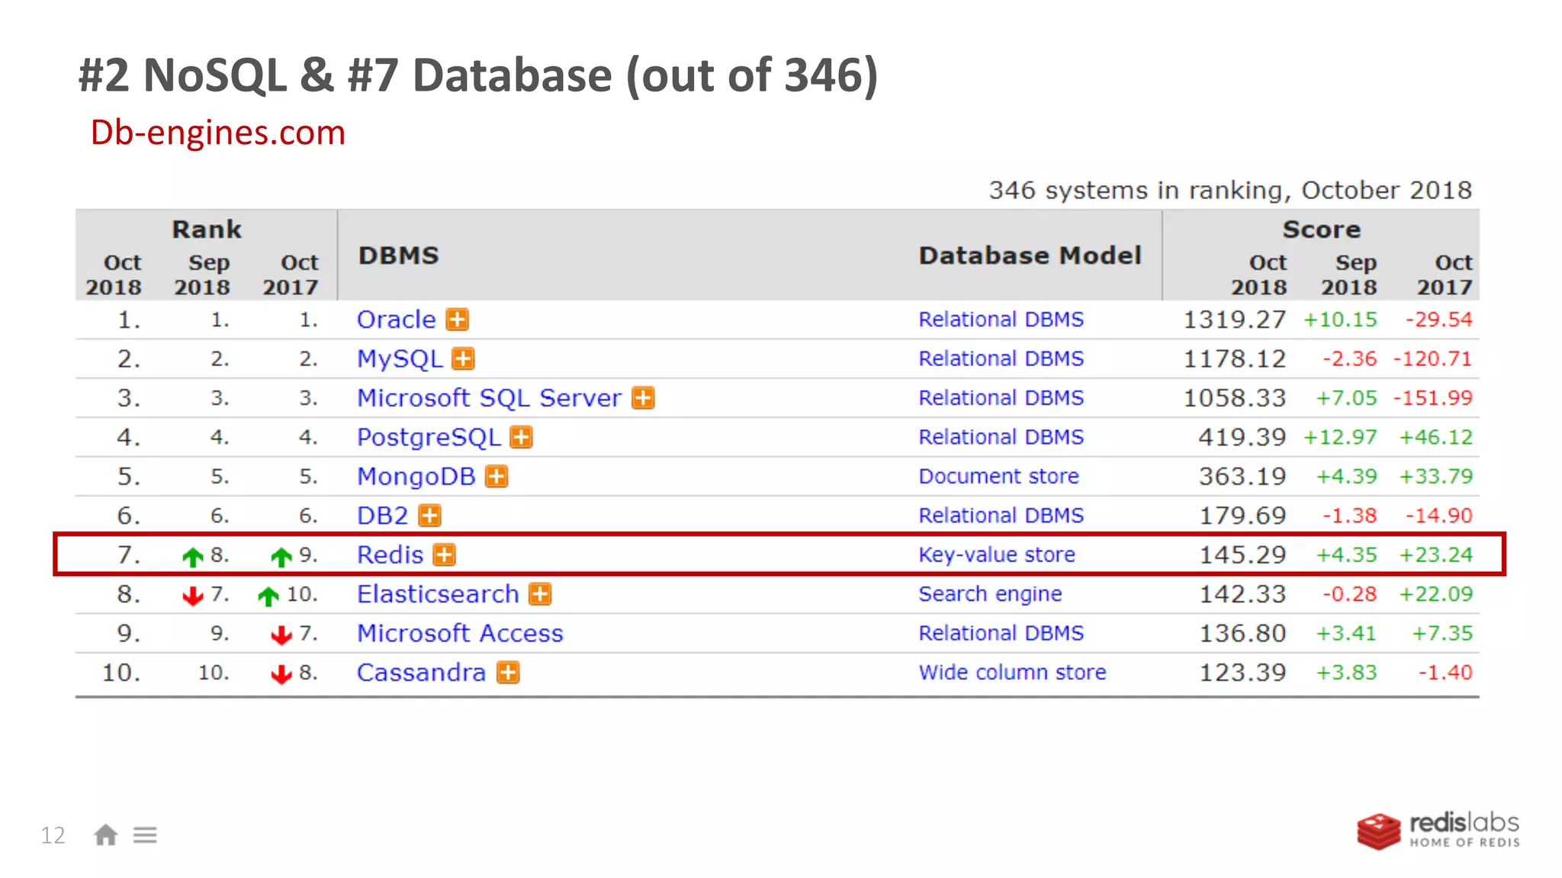1562x878 pixels.
Task: Open the Elasticsearch link
Action: [x=438, y=594]
